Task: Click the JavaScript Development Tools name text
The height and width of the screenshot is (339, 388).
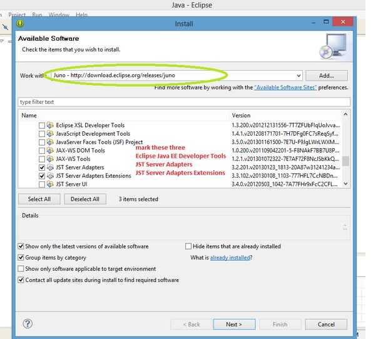Action: point(93,134)
